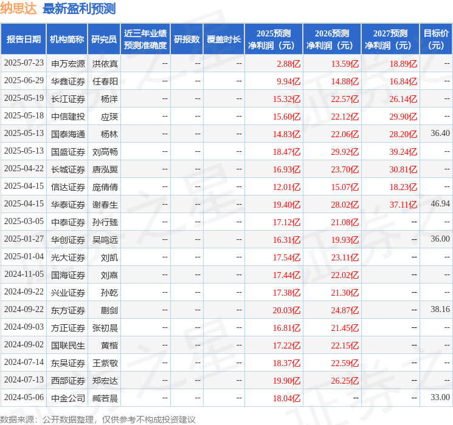This screenshot has width=453, height=425.
Task: Select analyst name 谢春生
Action: tap(105, 205)
